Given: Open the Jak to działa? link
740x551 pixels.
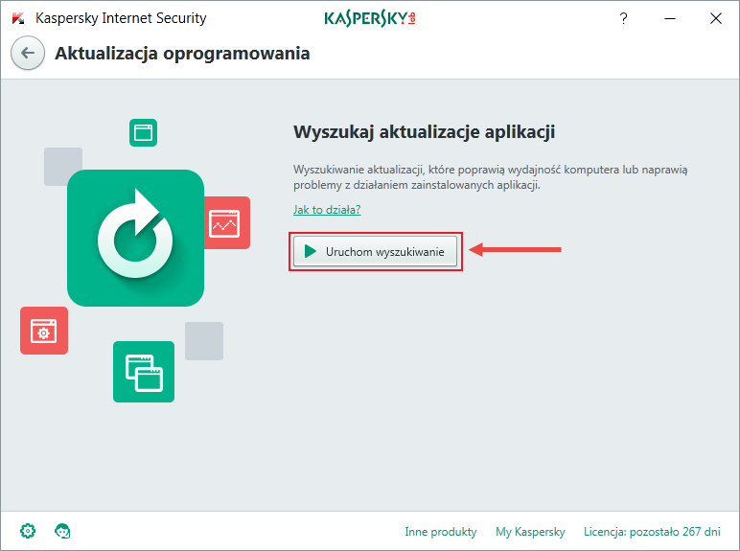Looking at the screenshot, I should point(327,210).
